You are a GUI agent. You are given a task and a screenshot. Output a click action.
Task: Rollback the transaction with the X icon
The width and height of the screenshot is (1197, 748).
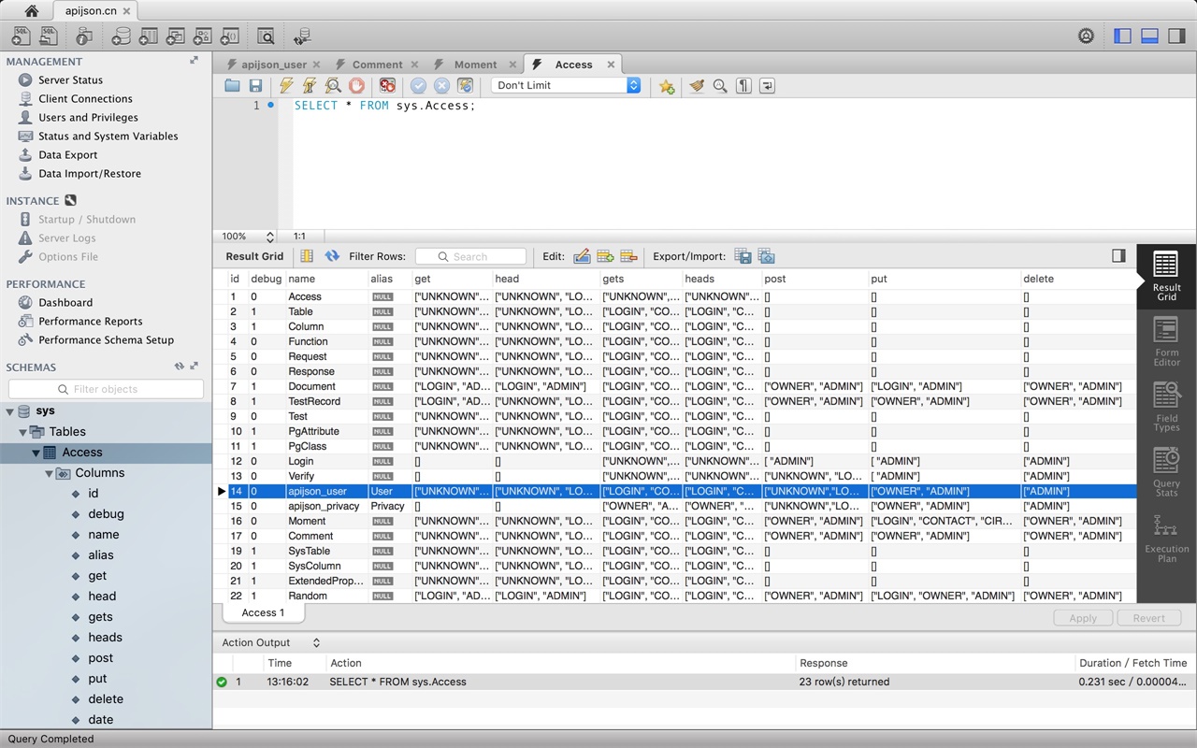click(441, 85)
